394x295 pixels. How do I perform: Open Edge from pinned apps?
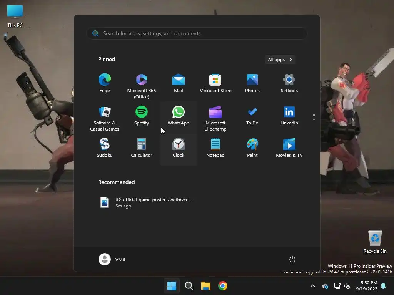click(105, 83)
